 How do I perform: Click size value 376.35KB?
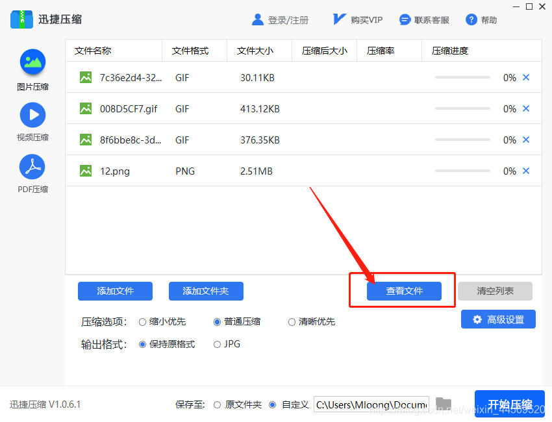pos(260,140)
